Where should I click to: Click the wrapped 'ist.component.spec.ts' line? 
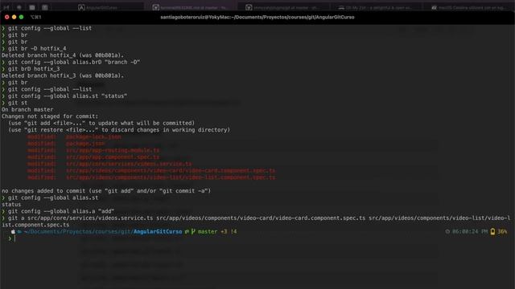pos(35,225)
